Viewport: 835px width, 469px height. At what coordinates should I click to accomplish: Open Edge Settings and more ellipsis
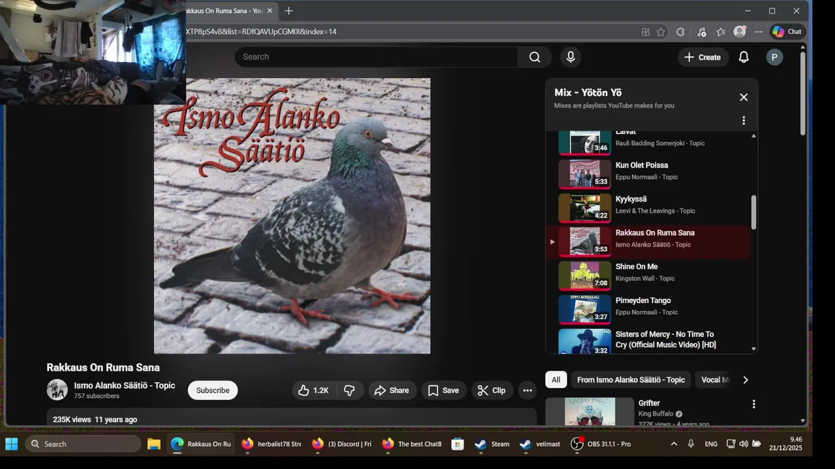pos(758,31)
